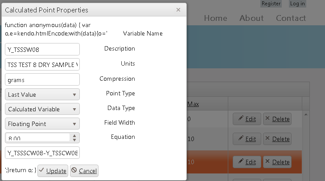Click the Y_TSSSW08 variable name field
Image resolution: width=325 pixels, height=181 pixels.
42,50
